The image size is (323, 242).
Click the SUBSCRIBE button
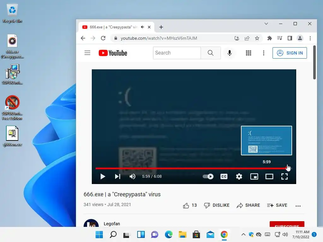coord(287,224)
